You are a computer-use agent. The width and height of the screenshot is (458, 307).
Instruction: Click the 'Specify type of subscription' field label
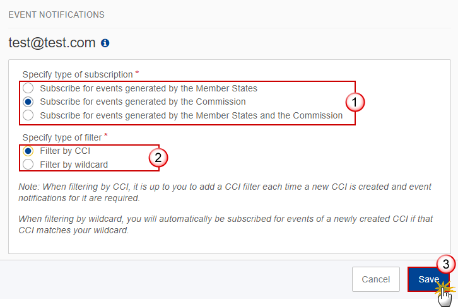pos(78,74)
